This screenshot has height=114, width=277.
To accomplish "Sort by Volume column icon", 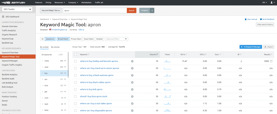I will [157, 55].
